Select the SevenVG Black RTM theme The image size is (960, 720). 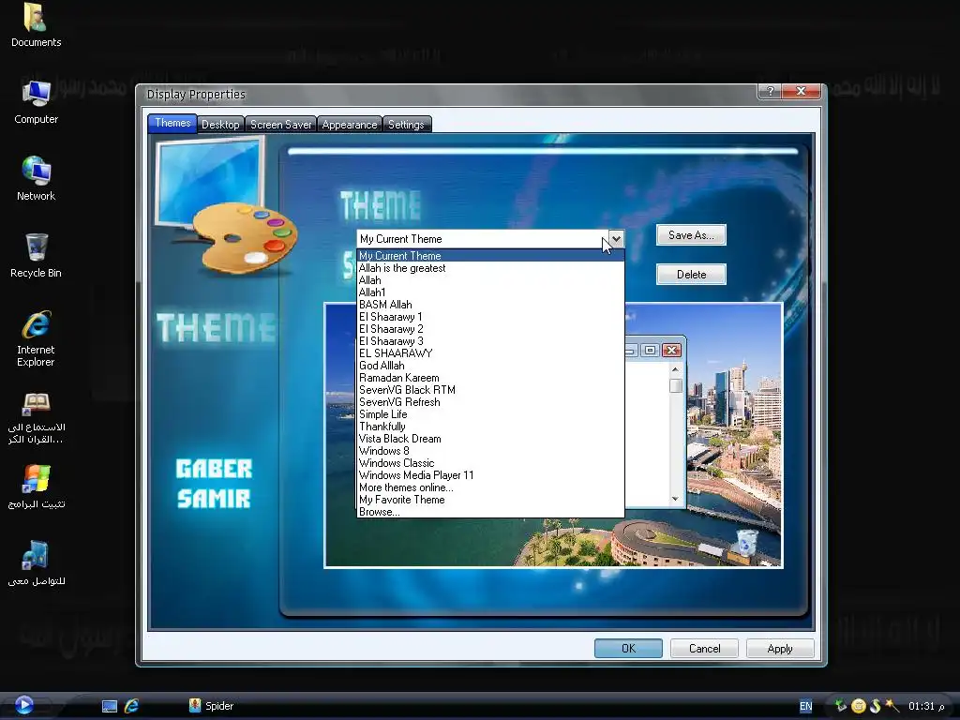tap(490, 390)
